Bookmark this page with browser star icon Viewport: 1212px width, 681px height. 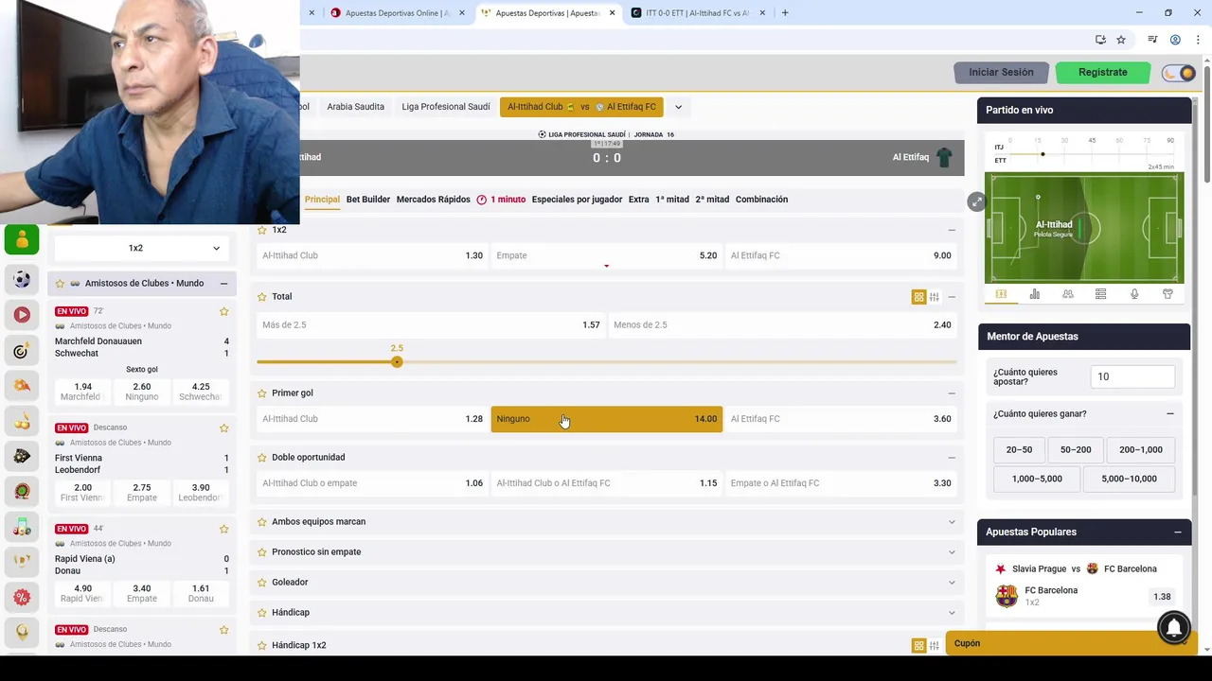click(x=1121, y=40)
